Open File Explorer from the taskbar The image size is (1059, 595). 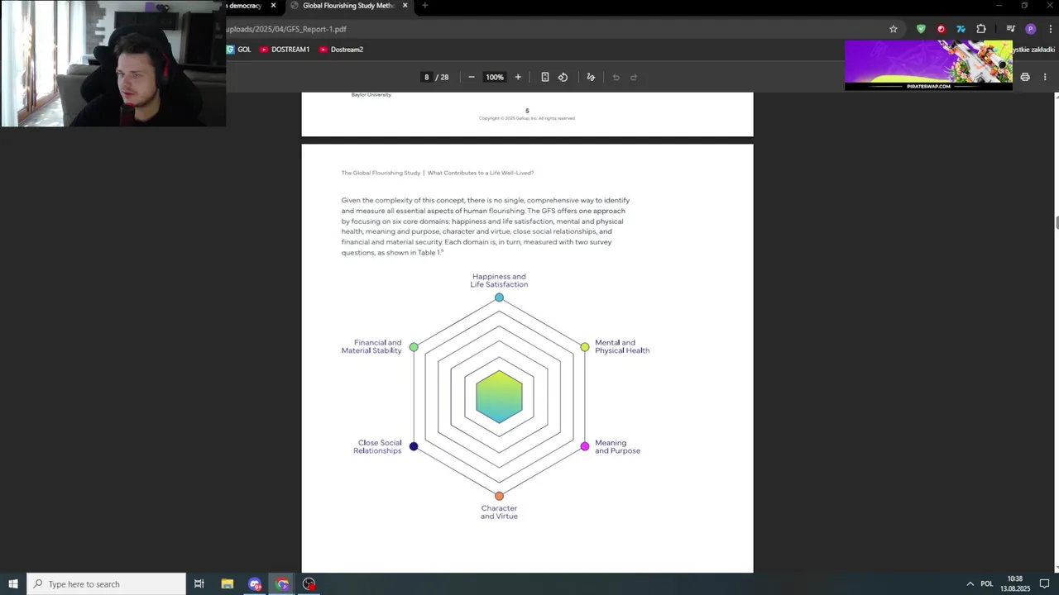pos(227,583)
